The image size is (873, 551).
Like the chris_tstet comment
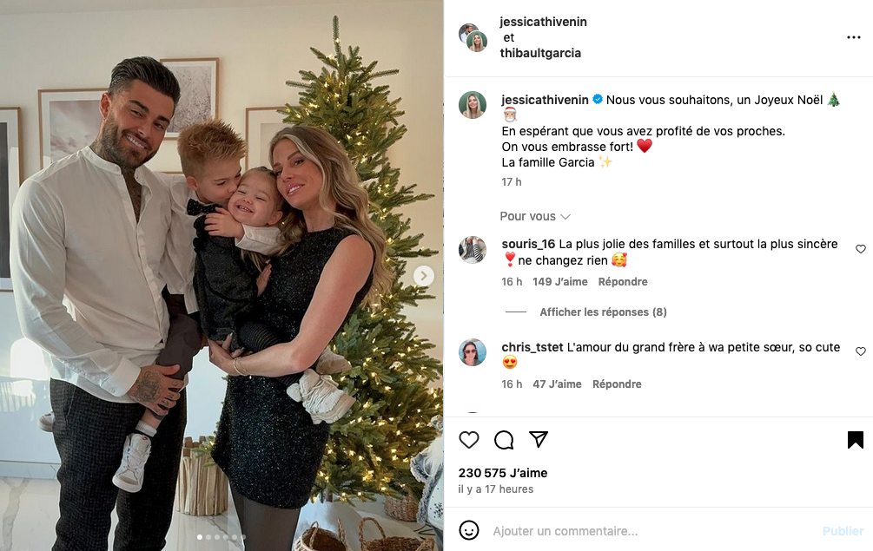click(861, 351)
